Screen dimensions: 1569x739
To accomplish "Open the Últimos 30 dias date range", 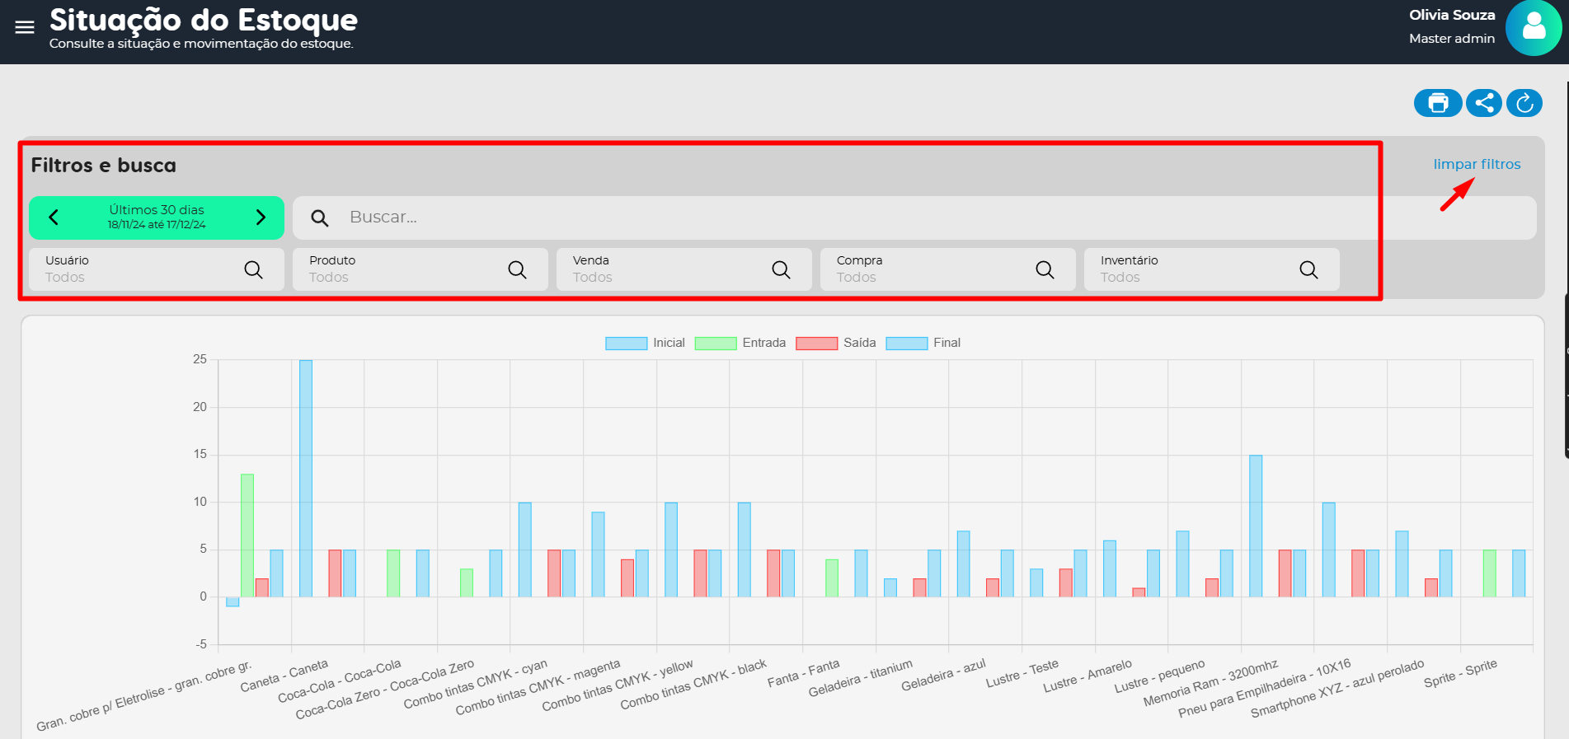I will tap(157, 217).
